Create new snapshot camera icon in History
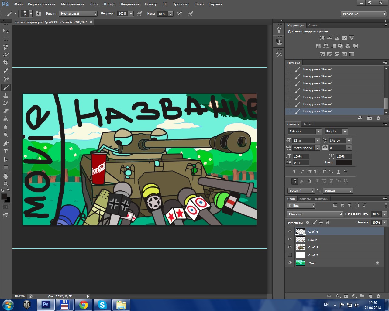Image resolution: width=389 pixels, height=311 pixels. point(370,118)
